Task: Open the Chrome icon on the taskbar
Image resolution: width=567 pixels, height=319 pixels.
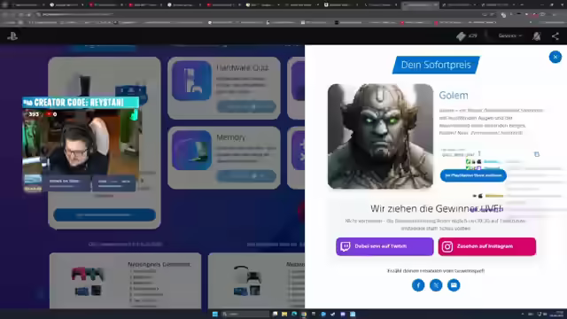Action: pos(304,314)
